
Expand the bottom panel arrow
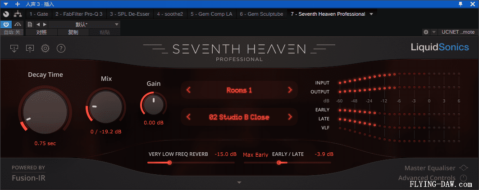239,182
